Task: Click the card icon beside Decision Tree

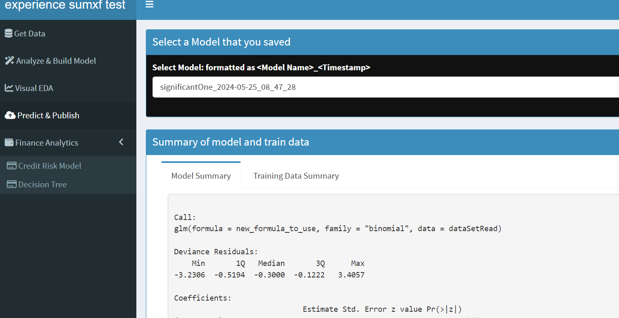Action: (12, 184)
